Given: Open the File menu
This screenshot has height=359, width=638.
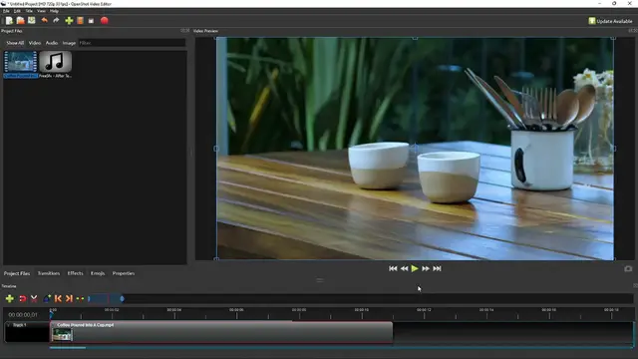Looking at the screenshot, I should pyautogui.click(x=6, y=11).
